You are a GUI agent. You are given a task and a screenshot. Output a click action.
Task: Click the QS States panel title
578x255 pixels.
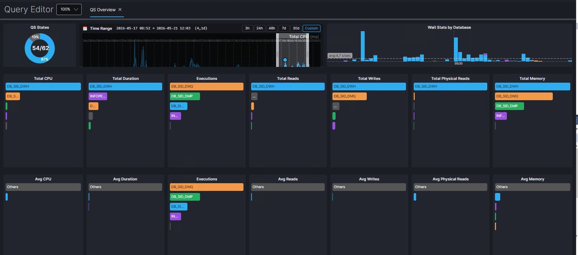[x=40, y=27]
